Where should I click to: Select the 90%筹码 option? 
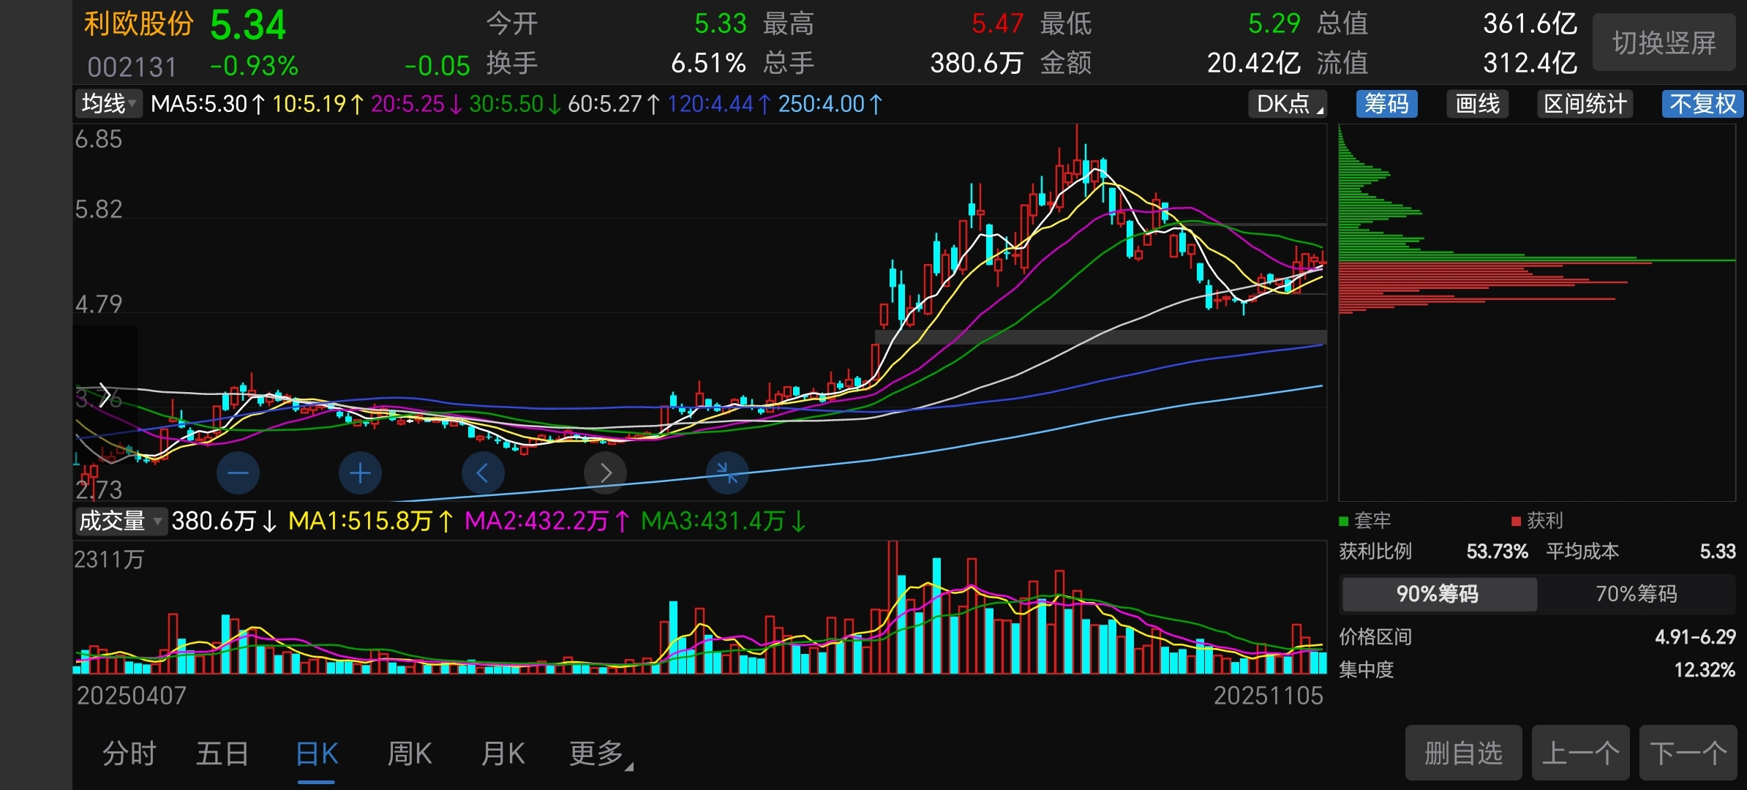[1438, 594]
